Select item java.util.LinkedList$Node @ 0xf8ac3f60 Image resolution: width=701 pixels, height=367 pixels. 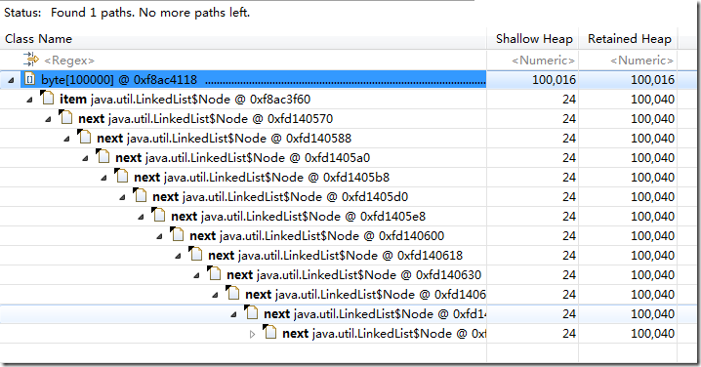[186, 100]
